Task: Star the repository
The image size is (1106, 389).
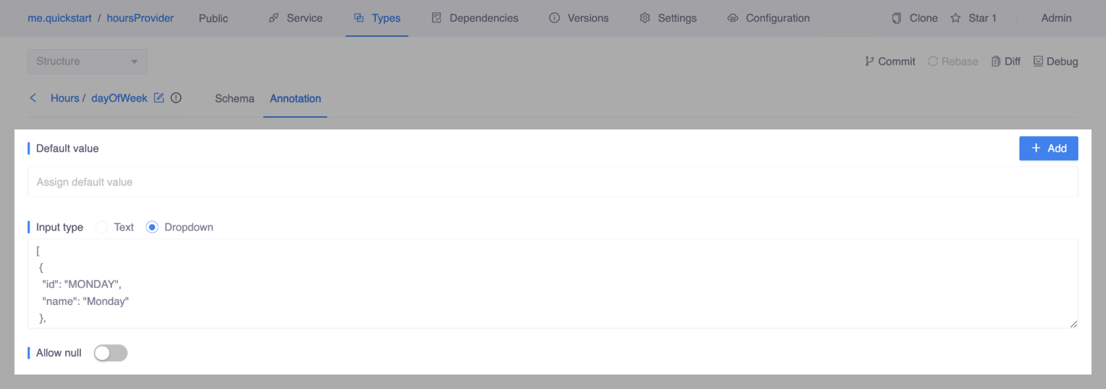Action: coord(973,18)
